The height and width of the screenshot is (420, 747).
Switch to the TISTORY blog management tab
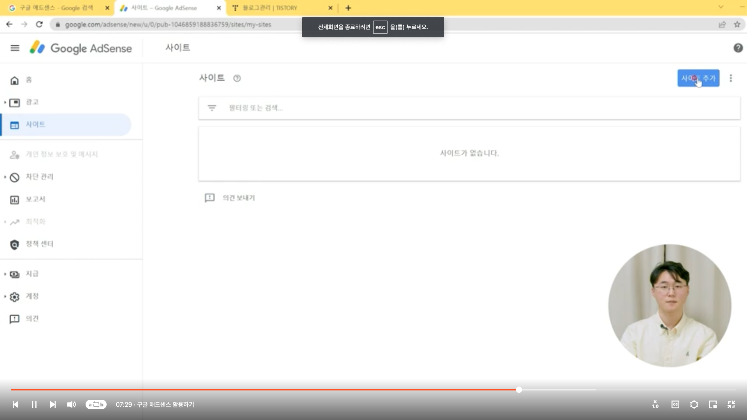pyautogui.click(x=270, y=8)
